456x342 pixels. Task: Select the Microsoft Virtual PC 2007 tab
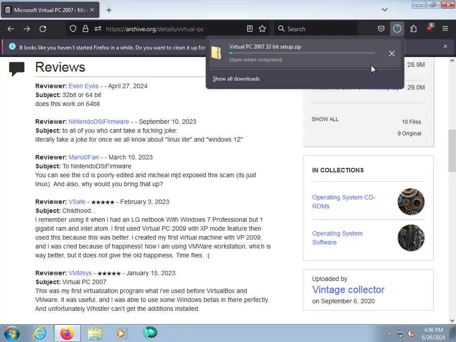(50, 10)
